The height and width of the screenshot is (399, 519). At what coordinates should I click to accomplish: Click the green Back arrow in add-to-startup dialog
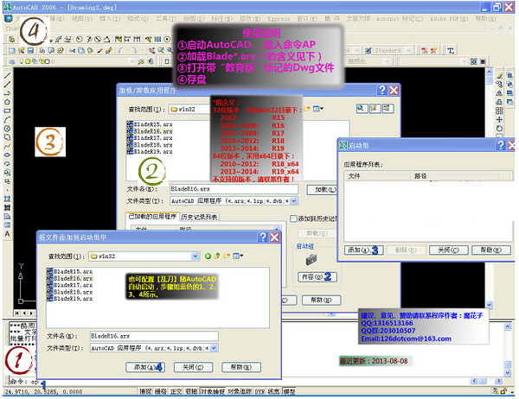pyautogui.click(x=208, y=256)
